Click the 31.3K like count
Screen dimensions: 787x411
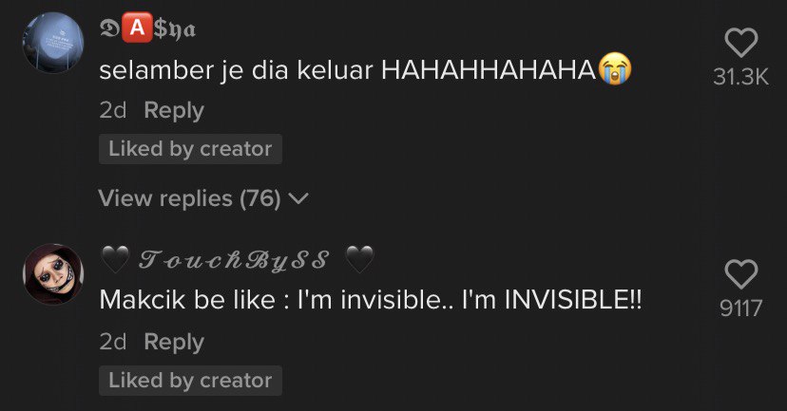pos(740,77)
